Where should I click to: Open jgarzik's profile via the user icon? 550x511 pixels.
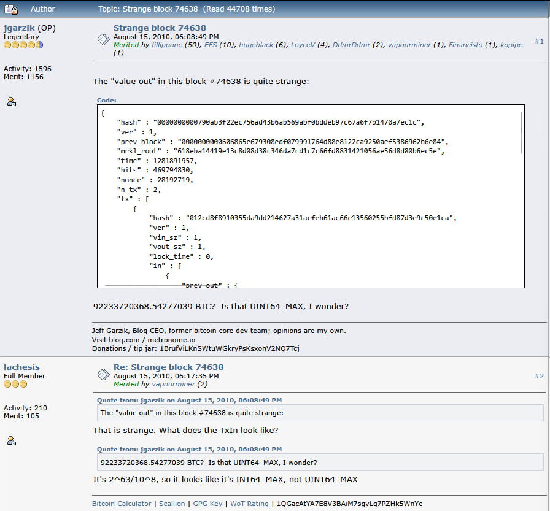click(12, 102)
